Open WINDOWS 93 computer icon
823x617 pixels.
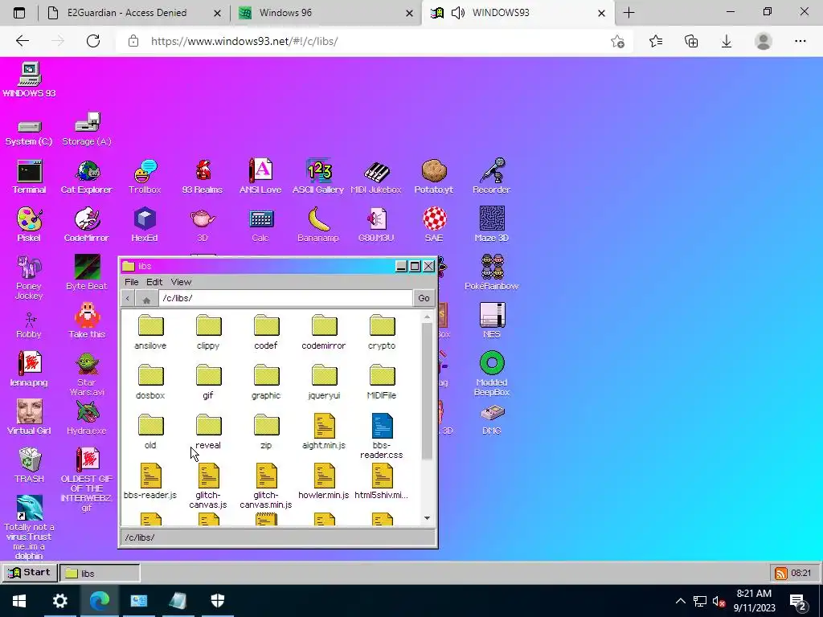click(x=29, y=80)
